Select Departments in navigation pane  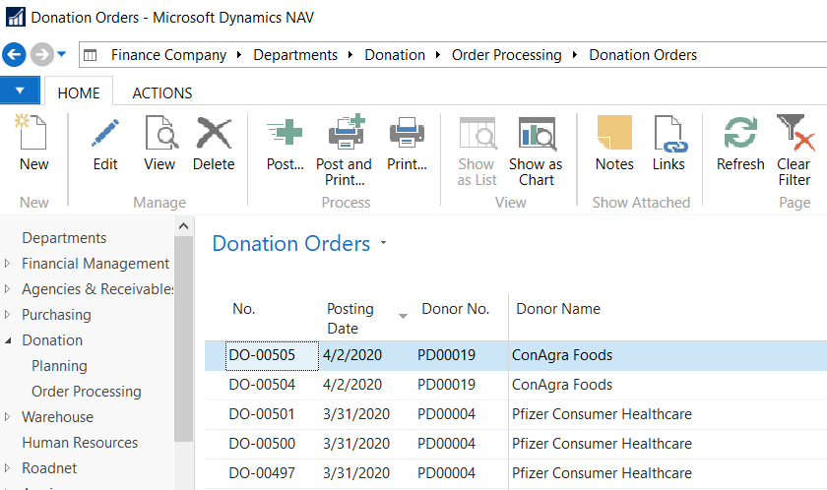(x=64, y=238)
